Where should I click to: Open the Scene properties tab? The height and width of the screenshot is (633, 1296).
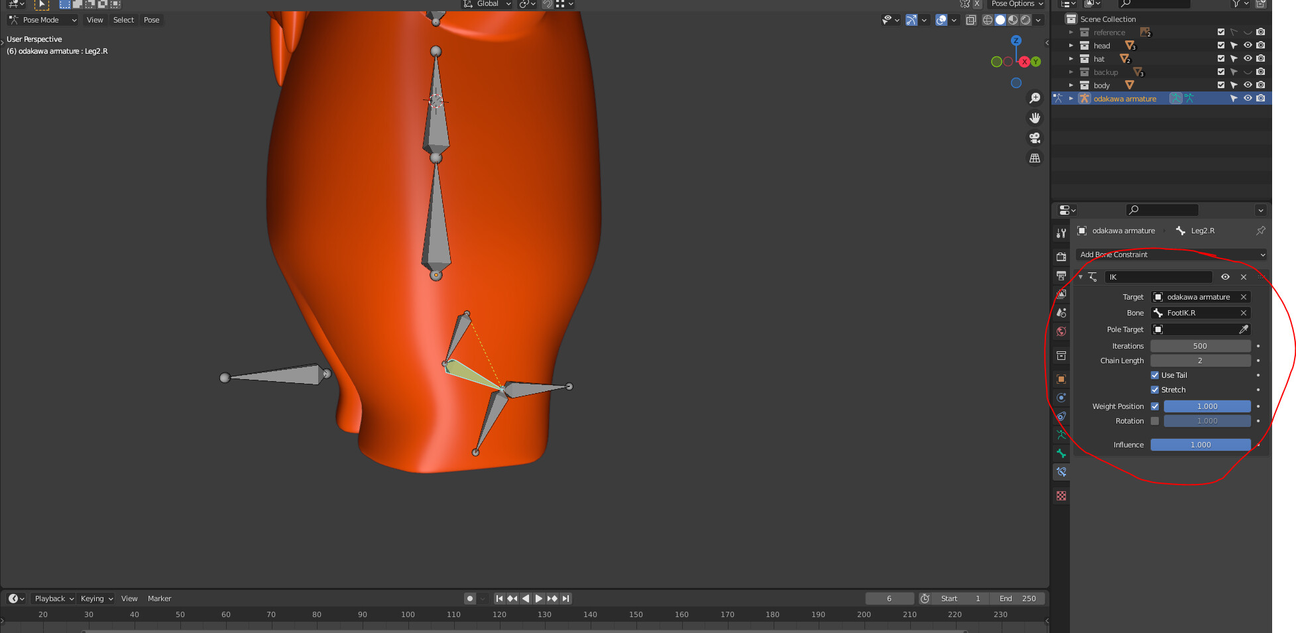[1061, 313]
